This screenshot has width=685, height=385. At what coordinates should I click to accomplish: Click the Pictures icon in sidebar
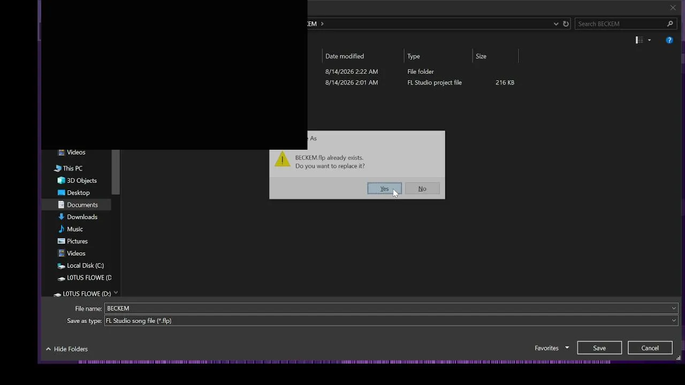(61, 242)
